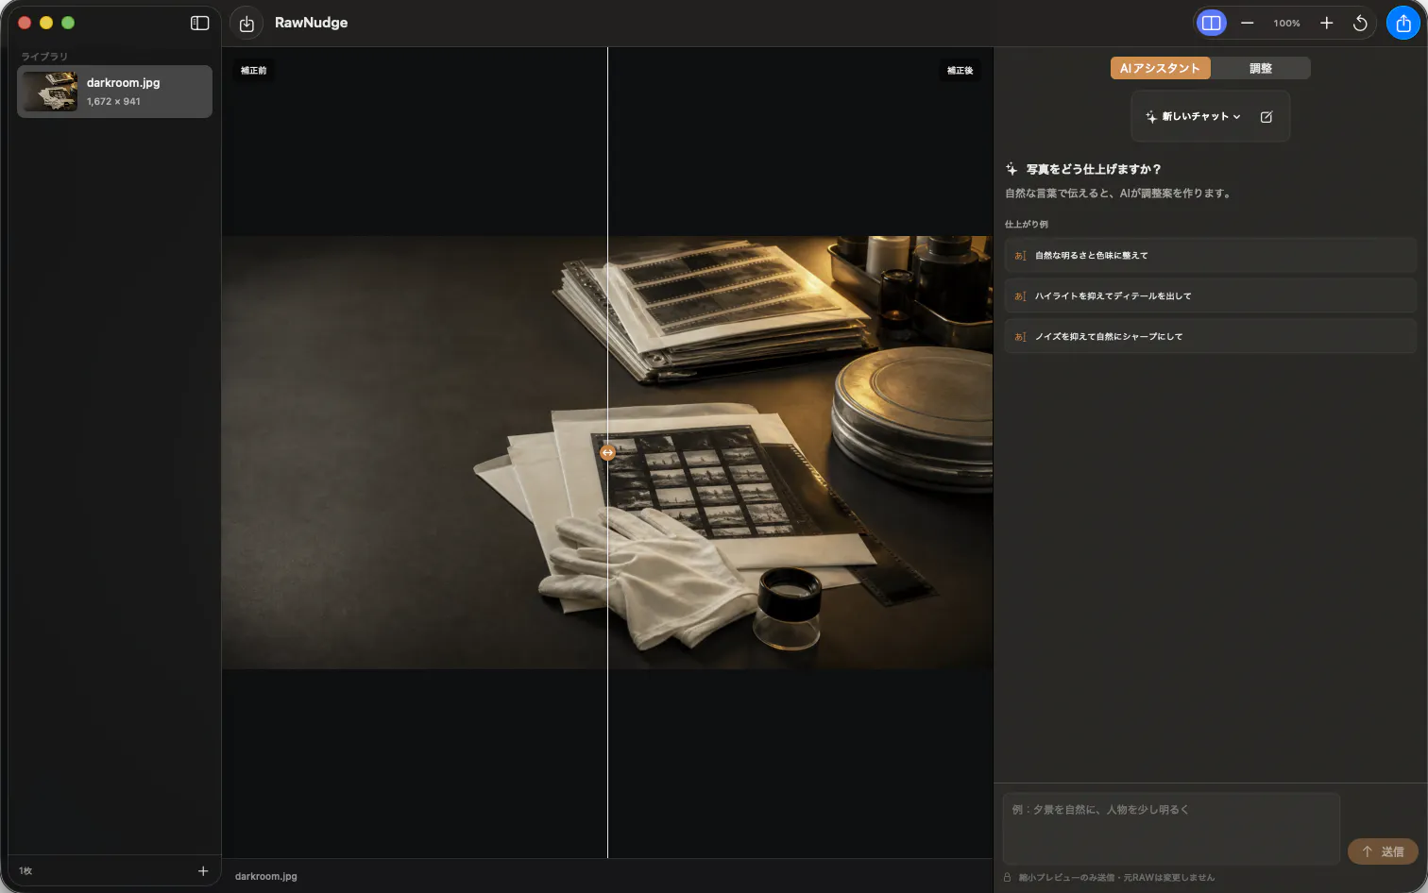Click the 1枚 photo count
The width and height of the screenshot is (1428, 893).
coord(25,870)
